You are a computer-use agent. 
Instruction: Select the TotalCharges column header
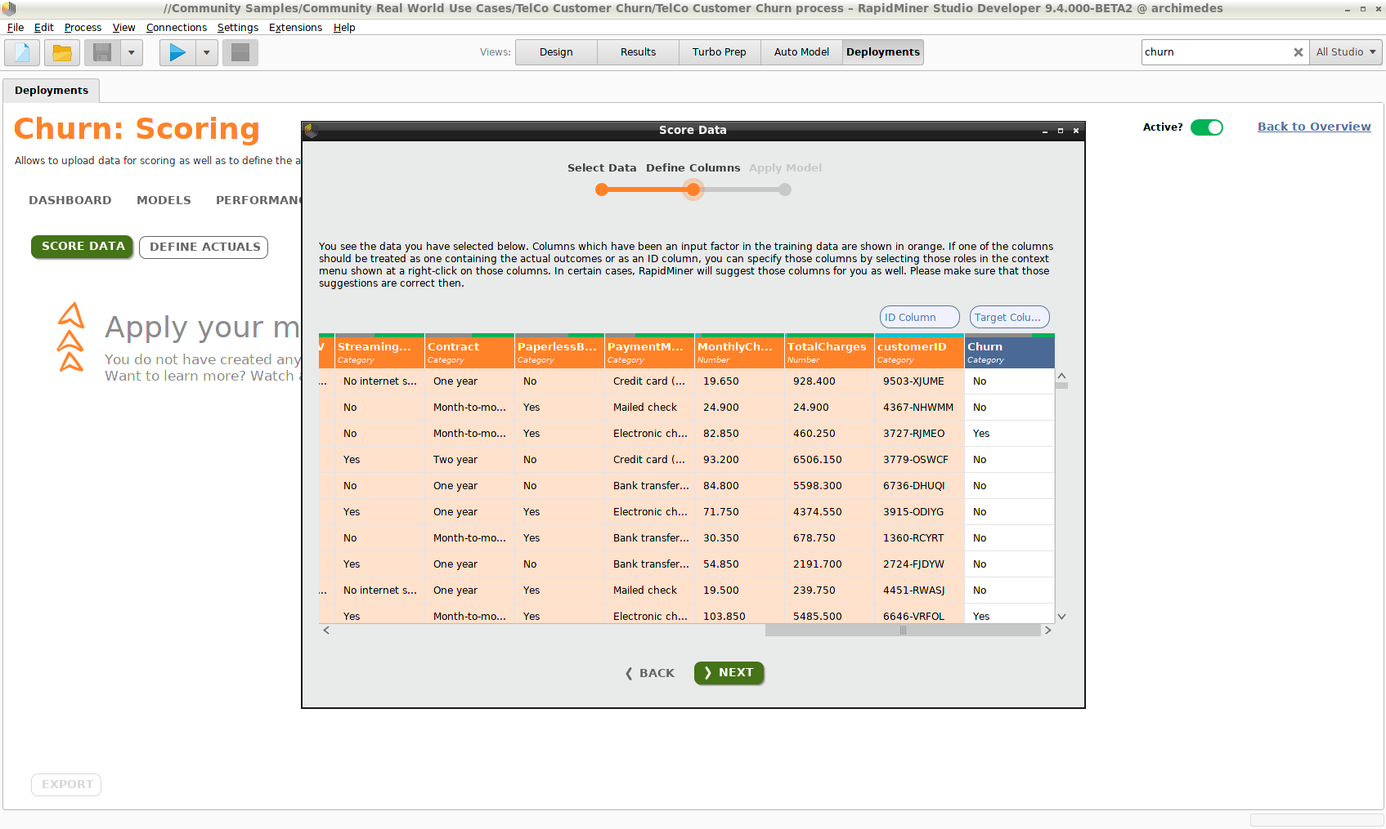click(x=829, y=352)
